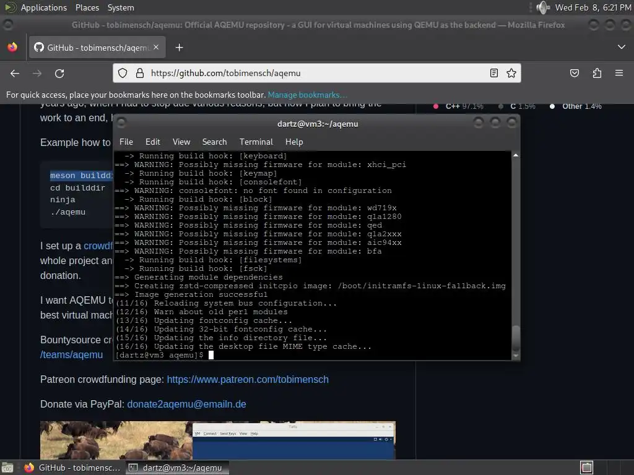The image size is (634, 475).
Task: Follow the Manage bookmarks link
Action: tap(307, 95)
